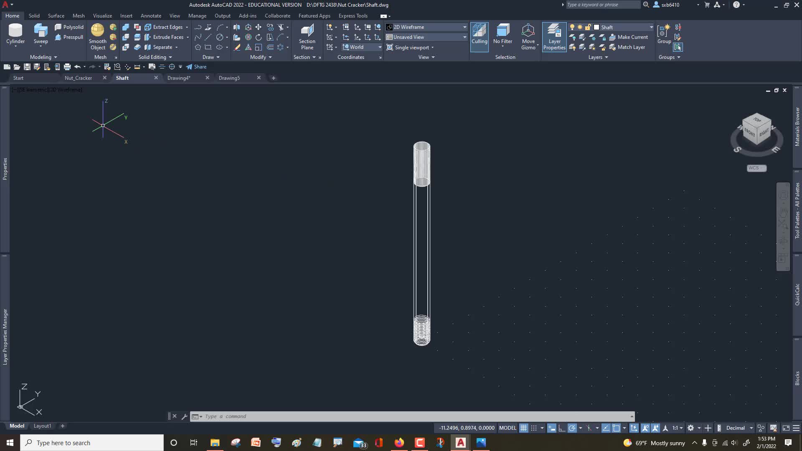Toggle the Culling selection option
Viewport: 802px width, 451px height.
[479, 37]
